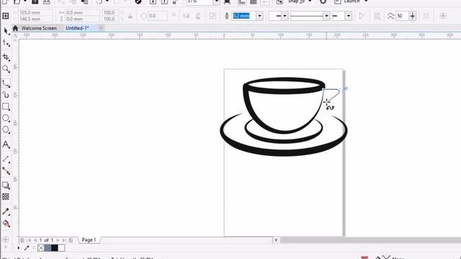
Task: Open the Snap To dropdown
Action: 310,1
